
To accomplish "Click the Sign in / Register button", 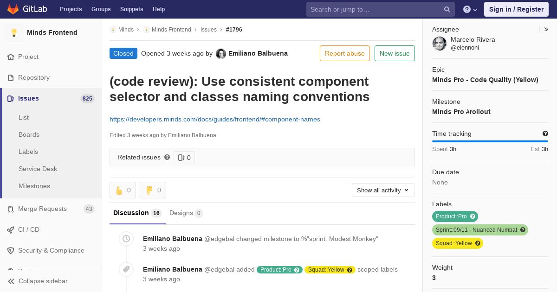I will point(516,9).
